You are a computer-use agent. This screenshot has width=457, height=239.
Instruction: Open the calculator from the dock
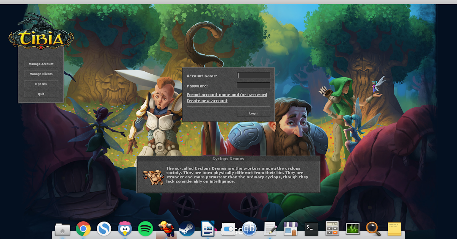[332, 229]
